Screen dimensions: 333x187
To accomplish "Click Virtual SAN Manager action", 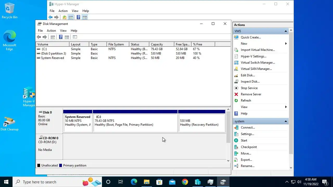I will click(x=256, y=69).
